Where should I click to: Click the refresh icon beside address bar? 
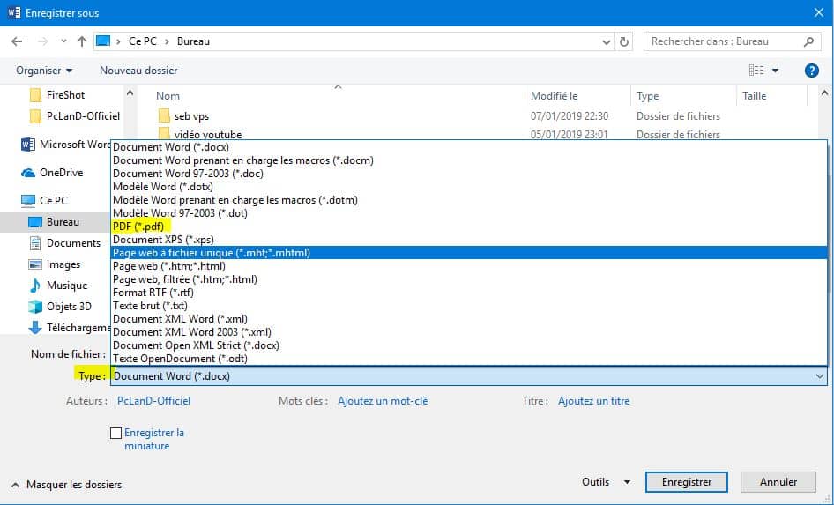(x=624, y=41)
